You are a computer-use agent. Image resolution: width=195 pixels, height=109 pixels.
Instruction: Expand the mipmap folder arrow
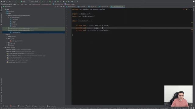7,43
